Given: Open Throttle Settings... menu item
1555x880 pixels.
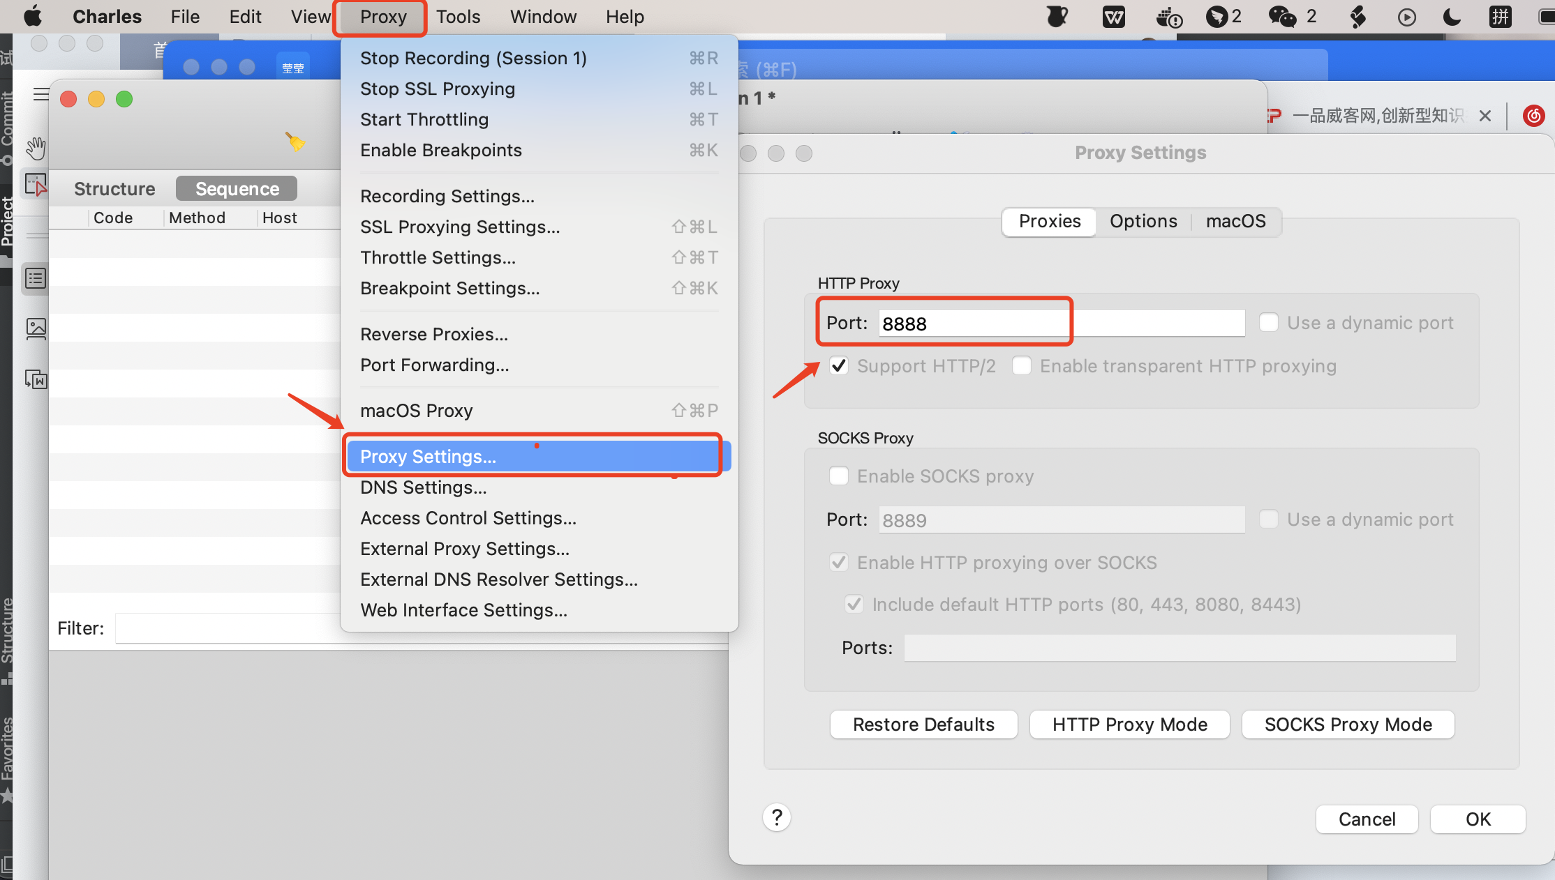Looking at the screenshot, I should click(x=539, y=257).
